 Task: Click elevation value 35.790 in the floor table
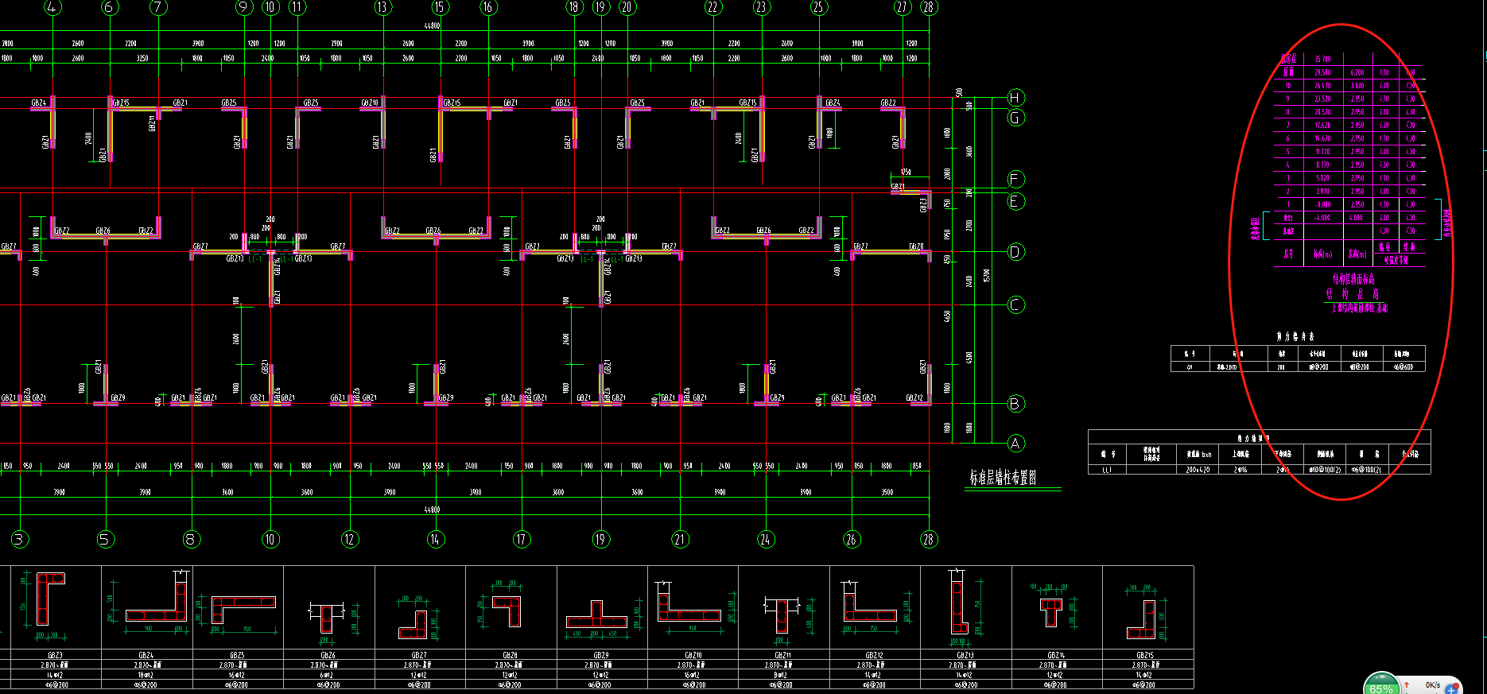pyautogui.click(x=1322, y=60)
